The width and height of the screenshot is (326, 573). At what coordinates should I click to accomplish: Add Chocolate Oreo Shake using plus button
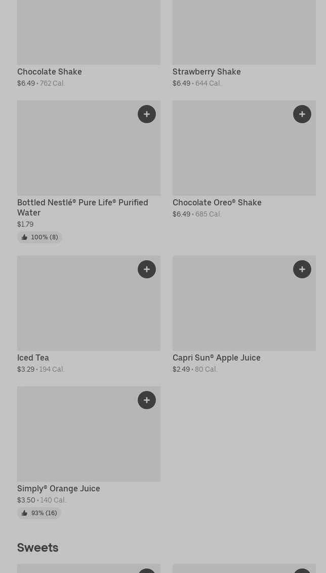tap(302, 114)
